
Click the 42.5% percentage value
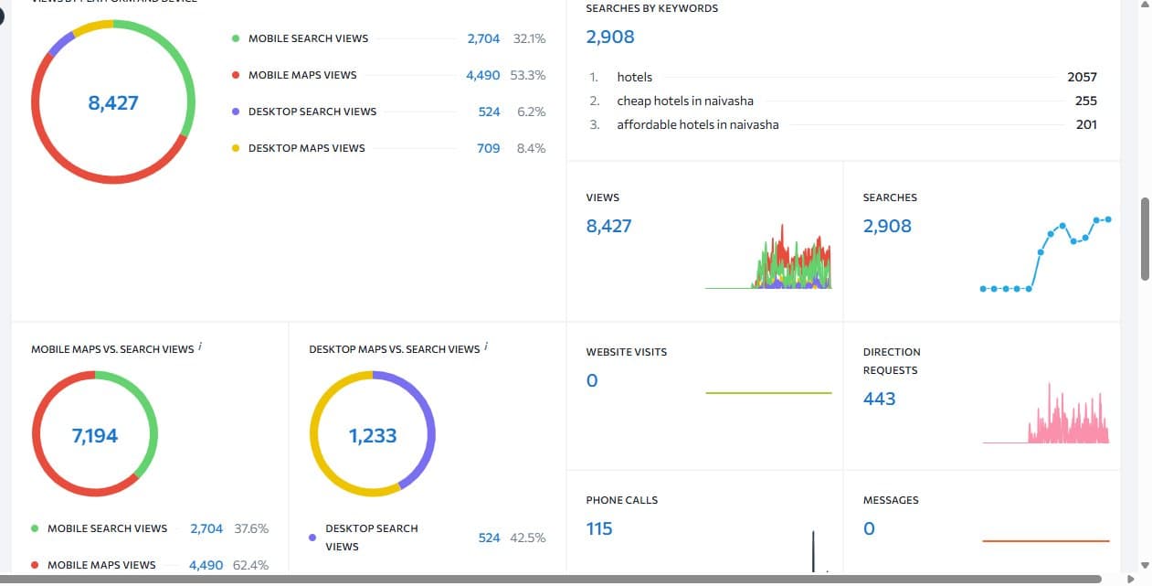click(x=528, y=538)
